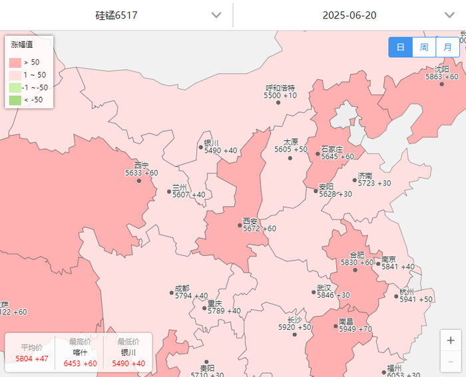The width and height of the screenshot is (466, 377).
Task: Click the 长沙 5920 +50 price label
Action: [294, 324]
